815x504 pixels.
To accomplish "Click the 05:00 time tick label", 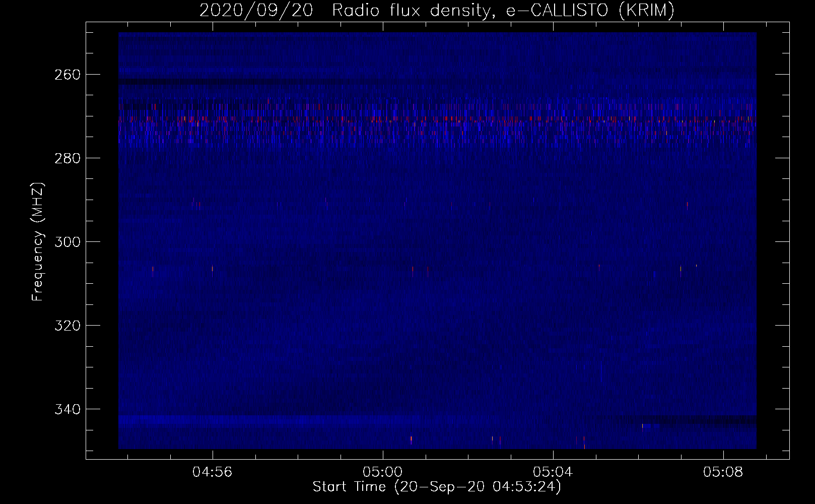I will pyautogui.click(x=383, y=472).
